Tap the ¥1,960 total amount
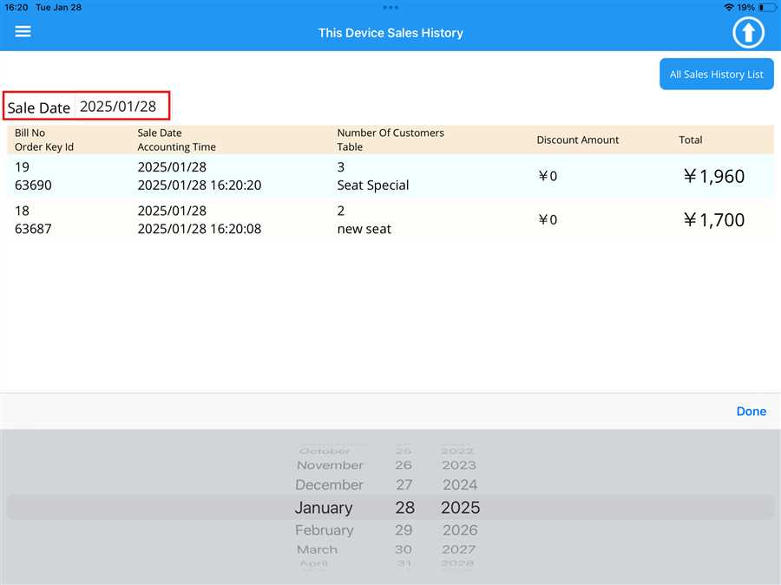Screen dimensions: 781x585 pos(713,177)
